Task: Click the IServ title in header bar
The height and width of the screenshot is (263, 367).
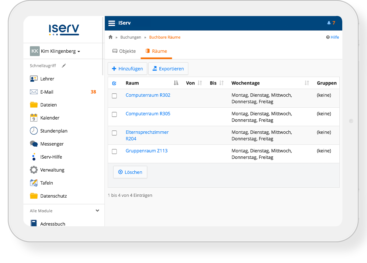Action: coord(124,23)
